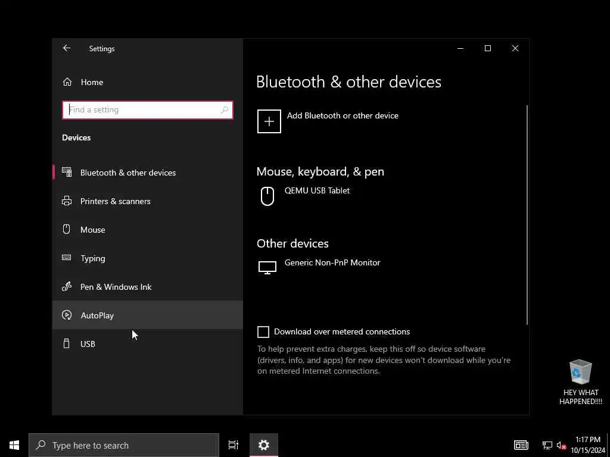Click the mouse icon in sidebar
610x457 pixels.
click(67, 229)
